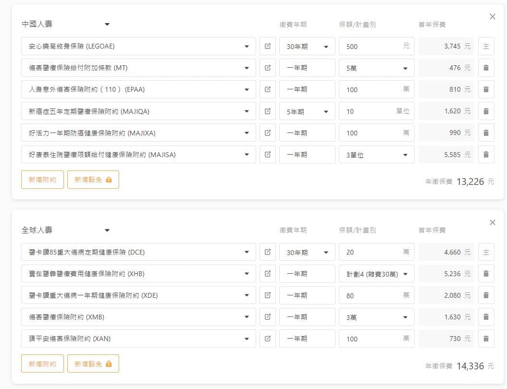Open external link for 醫卡讚85重大傷病 (DCE)
This screenshot has height=389, width=507.
pos(267,252)
